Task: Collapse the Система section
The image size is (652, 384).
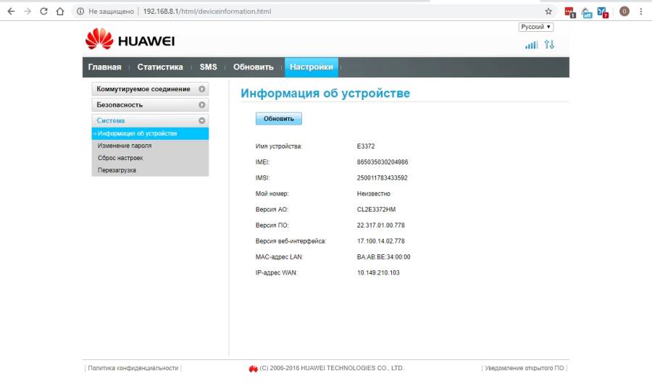Action: click(x=150, y=121)
